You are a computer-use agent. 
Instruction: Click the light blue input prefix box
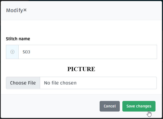(12, 52)
